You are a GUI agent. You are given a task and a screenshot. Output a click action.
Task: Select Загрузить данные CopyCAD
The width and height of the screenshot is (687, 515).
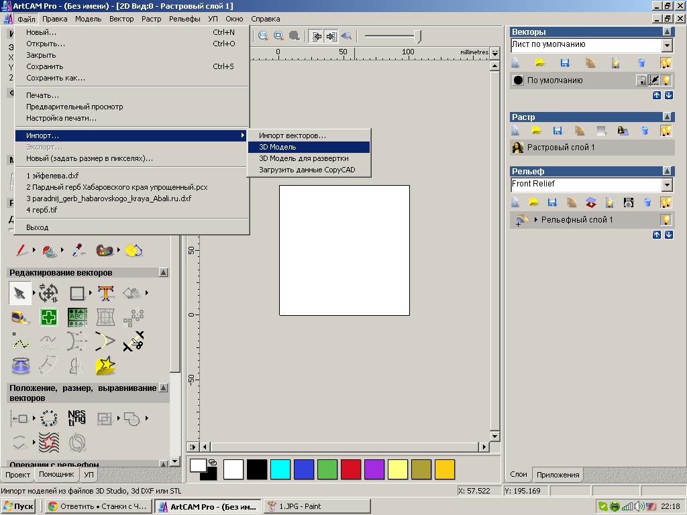(x=309, y=170)
